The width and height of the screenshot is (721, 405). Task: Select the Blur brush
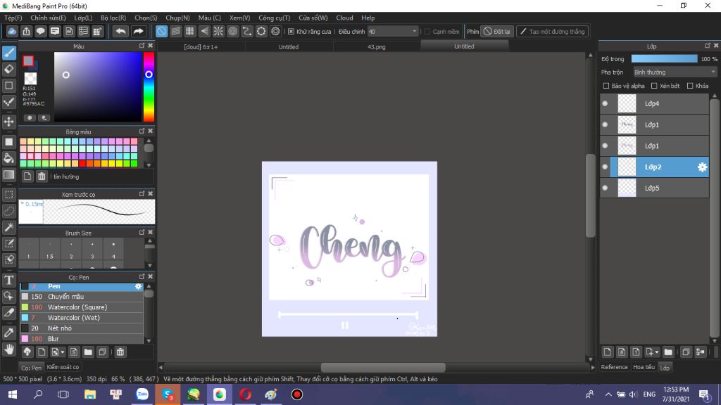pos(82,339)
